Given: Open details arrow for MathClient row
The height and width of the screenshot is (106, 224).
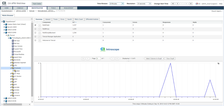Looking at the screenshot, I should (x=40, y=25).
